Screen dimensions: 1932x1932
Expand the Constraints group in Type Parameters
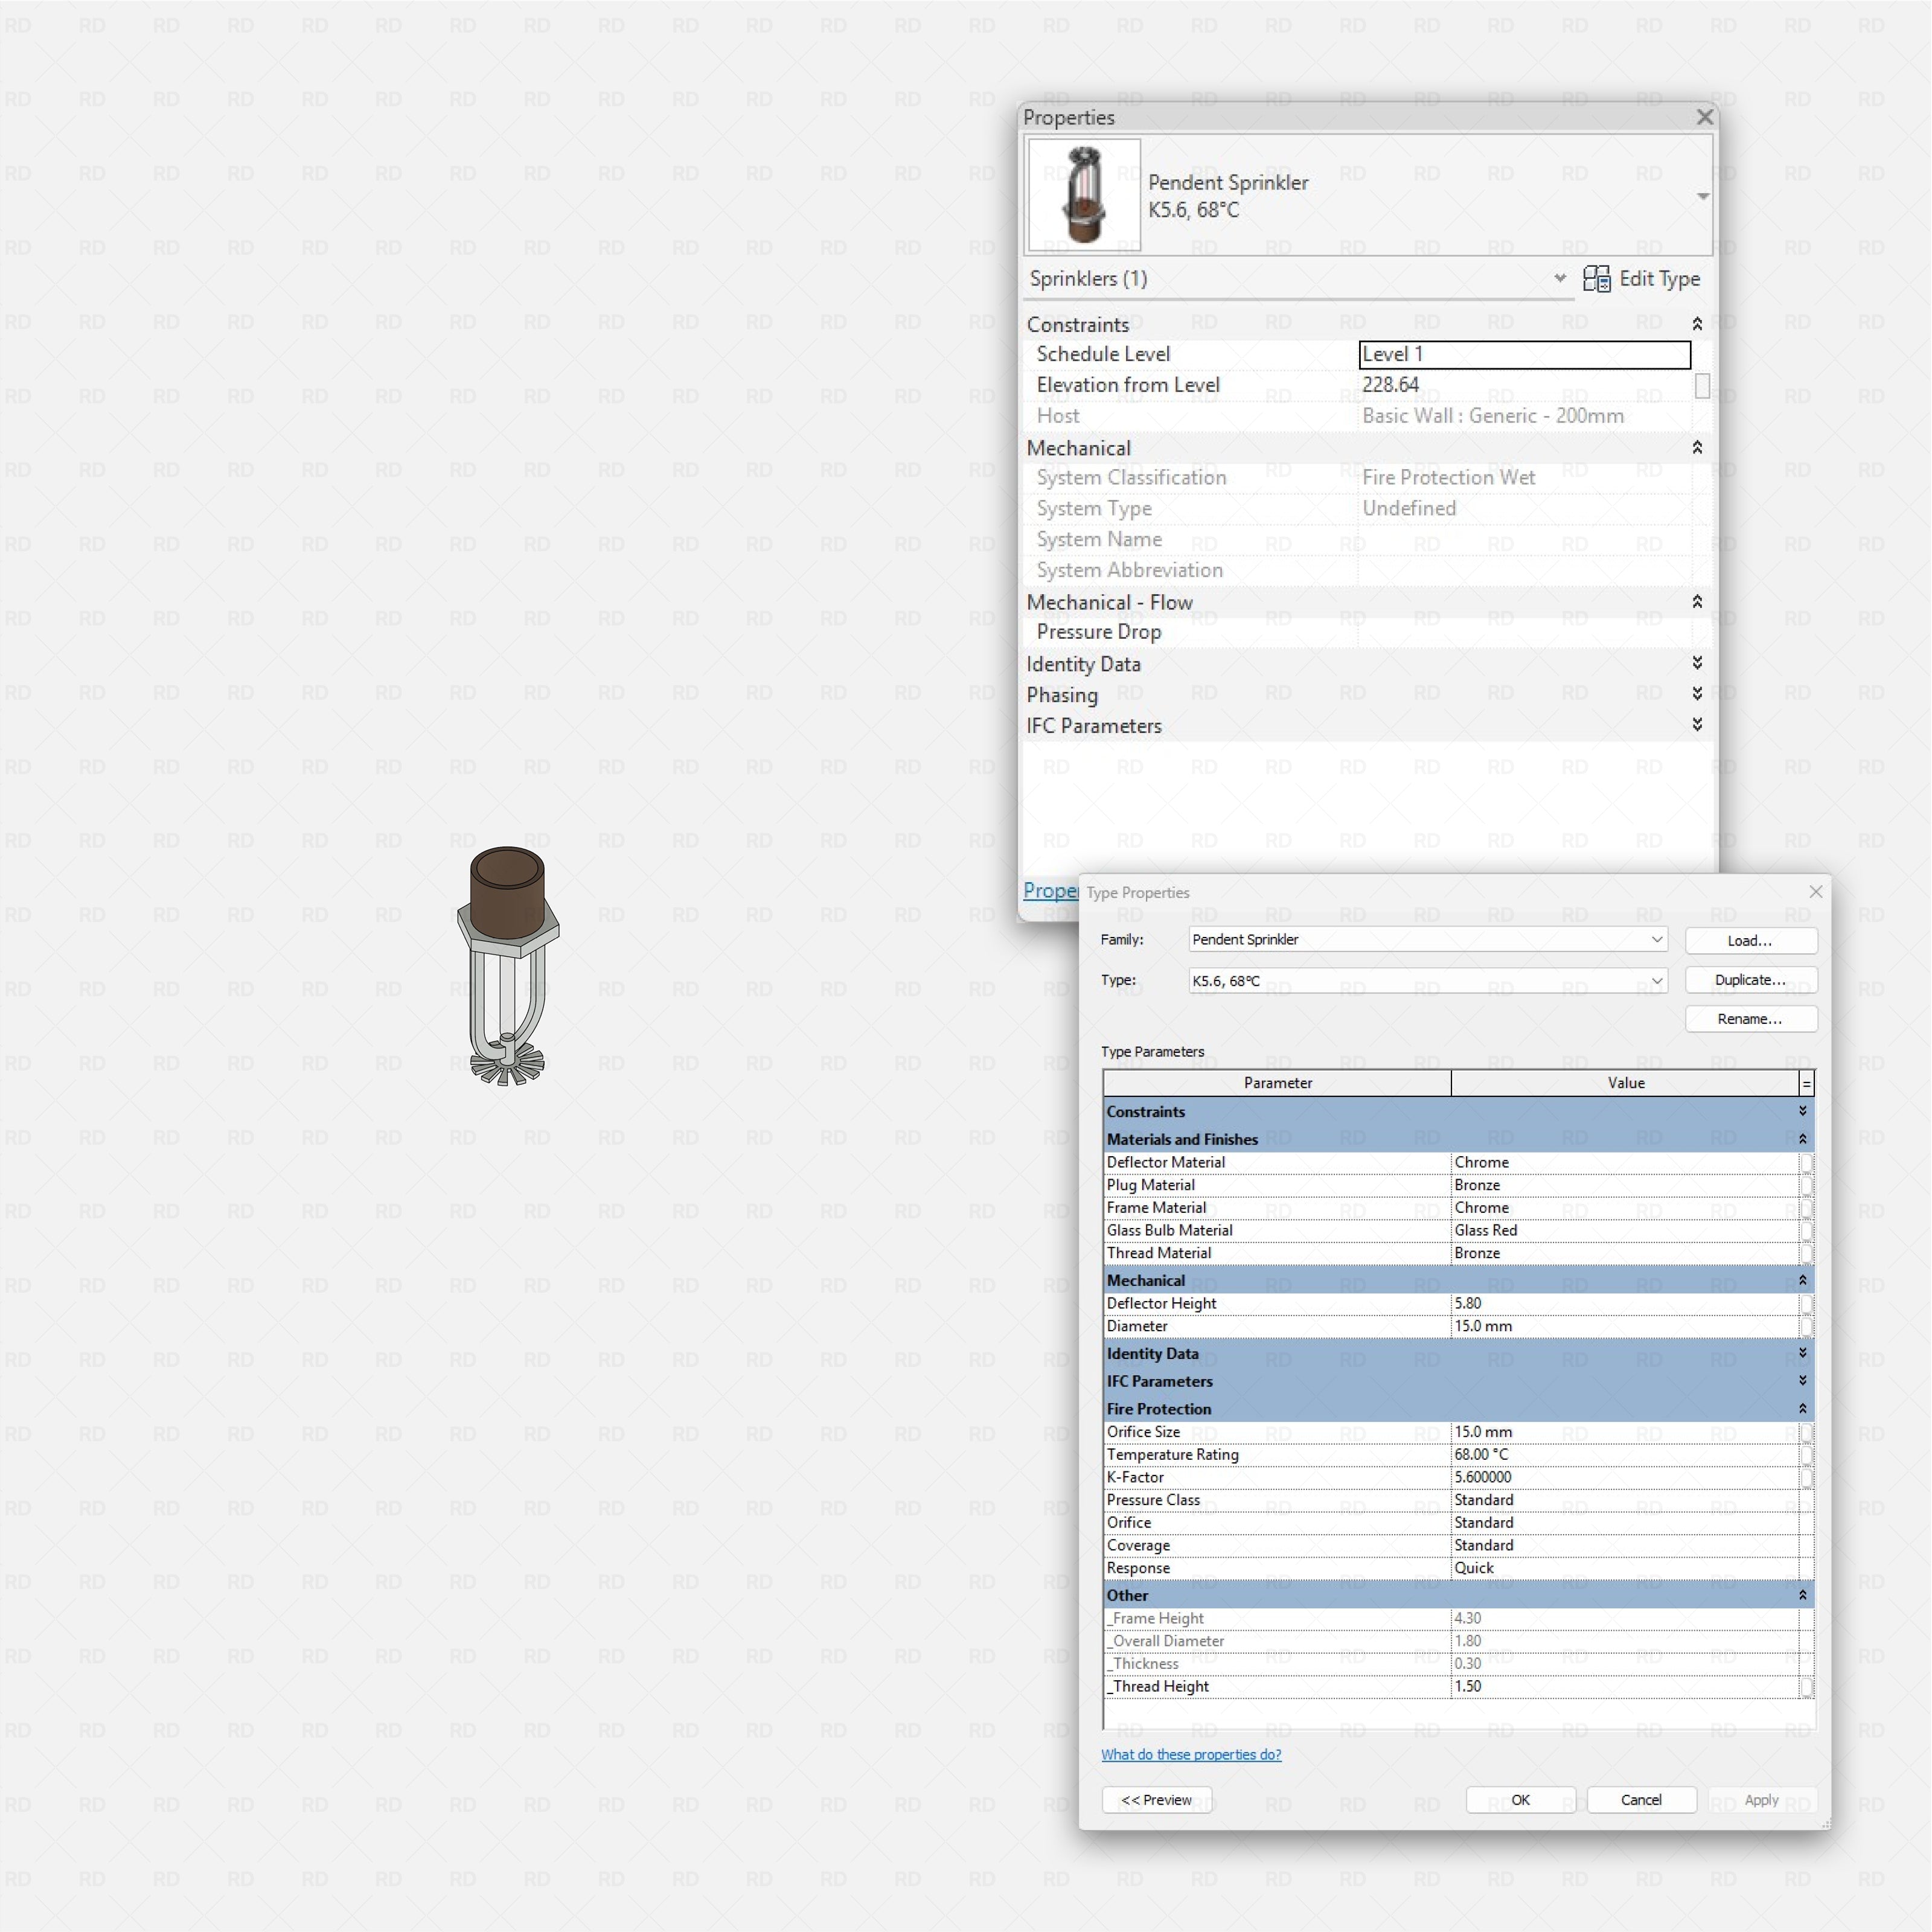[x=1802, y=1111]
